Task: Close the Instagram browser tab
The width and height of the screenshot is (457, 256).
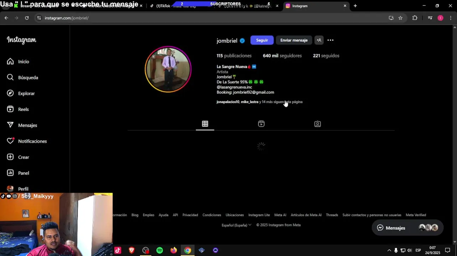Action: pyautogui.click(x=345, y=6)
